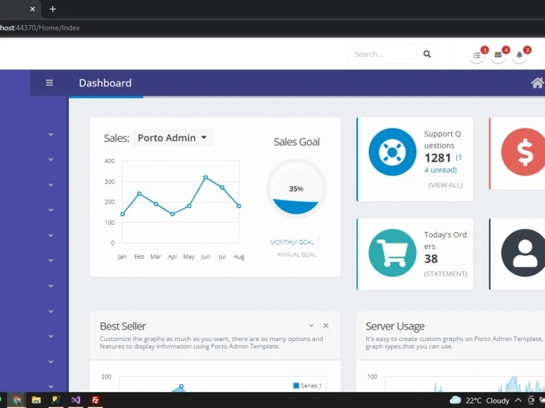Click the red dollar sign icon
The height and width of the screenshot is (408, 545).
(524, 152)
